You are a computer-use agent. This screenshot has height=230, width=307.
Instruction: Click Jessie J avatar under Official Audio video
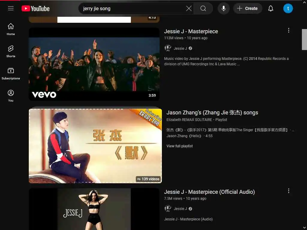point(168,208)
